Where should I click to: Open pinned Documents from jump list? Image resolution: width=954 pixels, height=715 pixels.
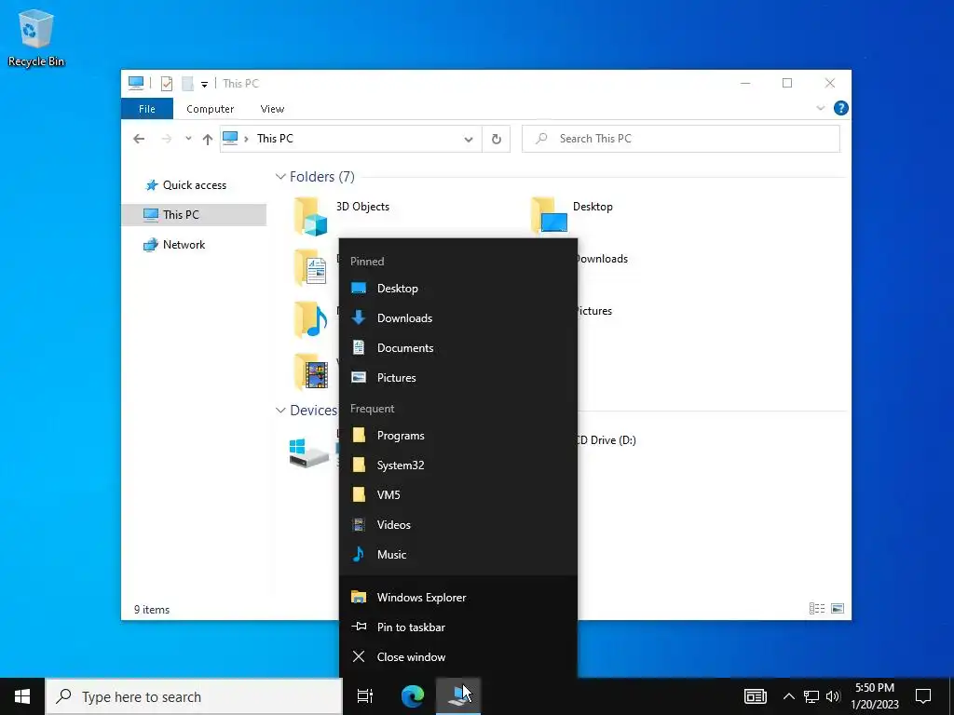pyautogui.click(x=458, y=348)
